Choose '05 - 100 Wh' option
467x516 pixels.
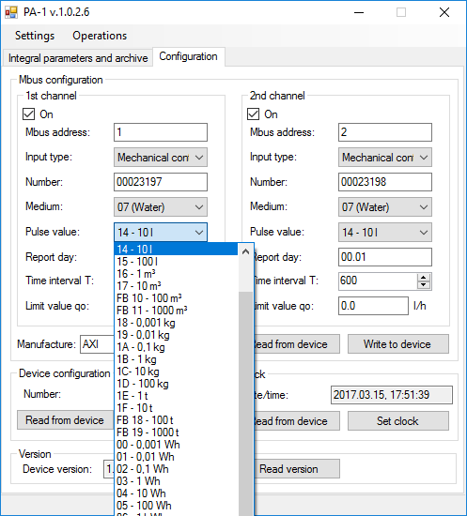176,505
